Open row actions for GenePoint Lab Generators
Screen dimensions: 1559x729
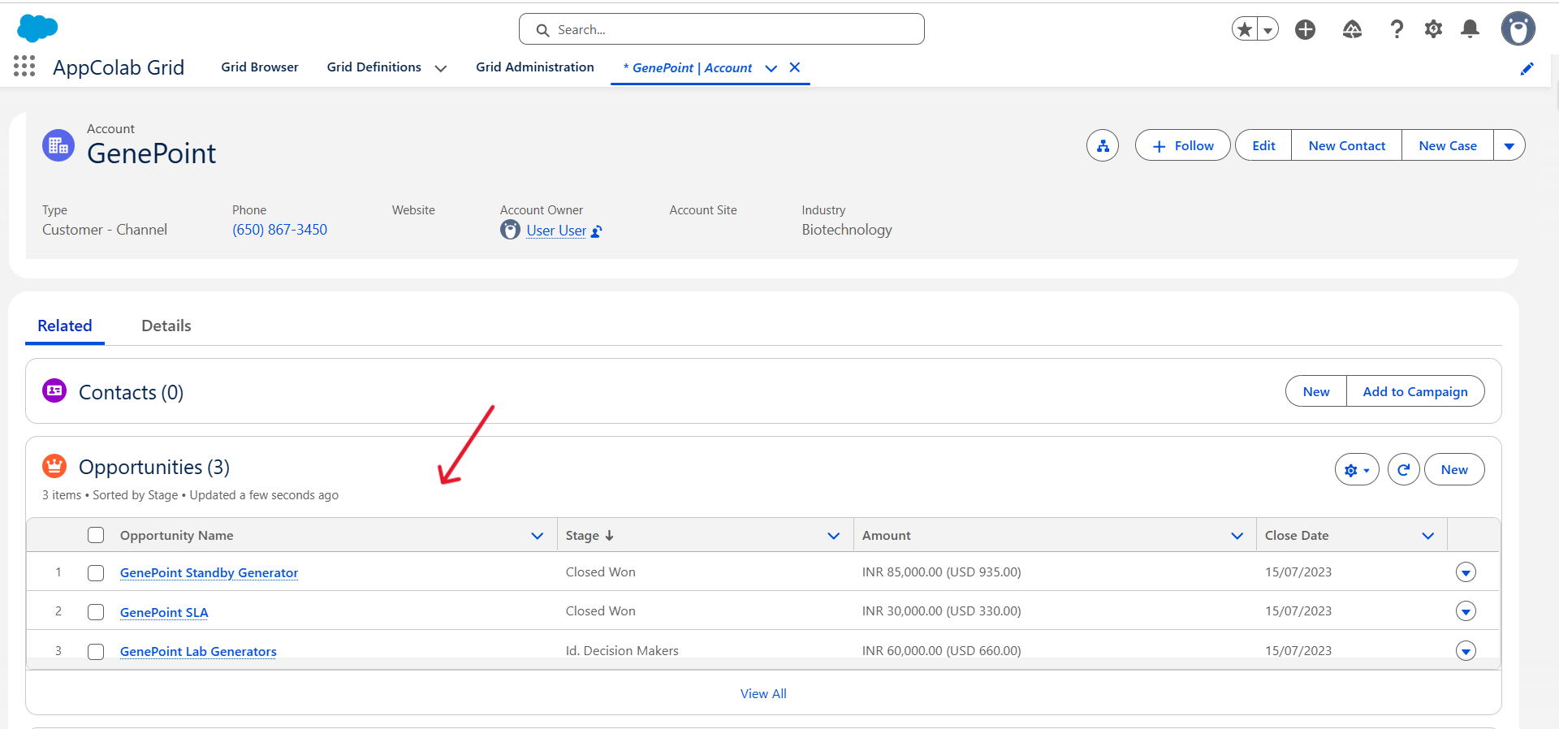coord(1466,651)
